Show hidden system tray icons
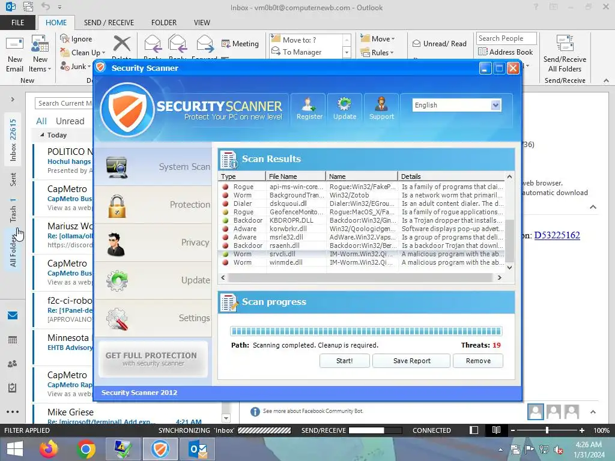Viewport: 615px width, 461px height. click(500, 450)
